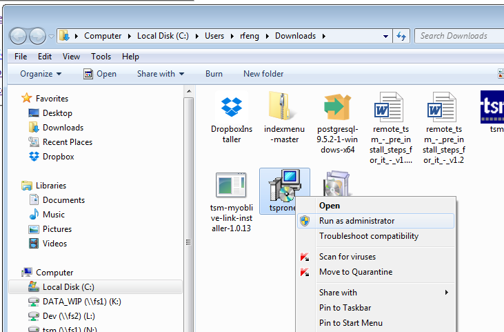Click the Users segment in address bar
This screenshot has width=504, height=332.
(216, 36)
